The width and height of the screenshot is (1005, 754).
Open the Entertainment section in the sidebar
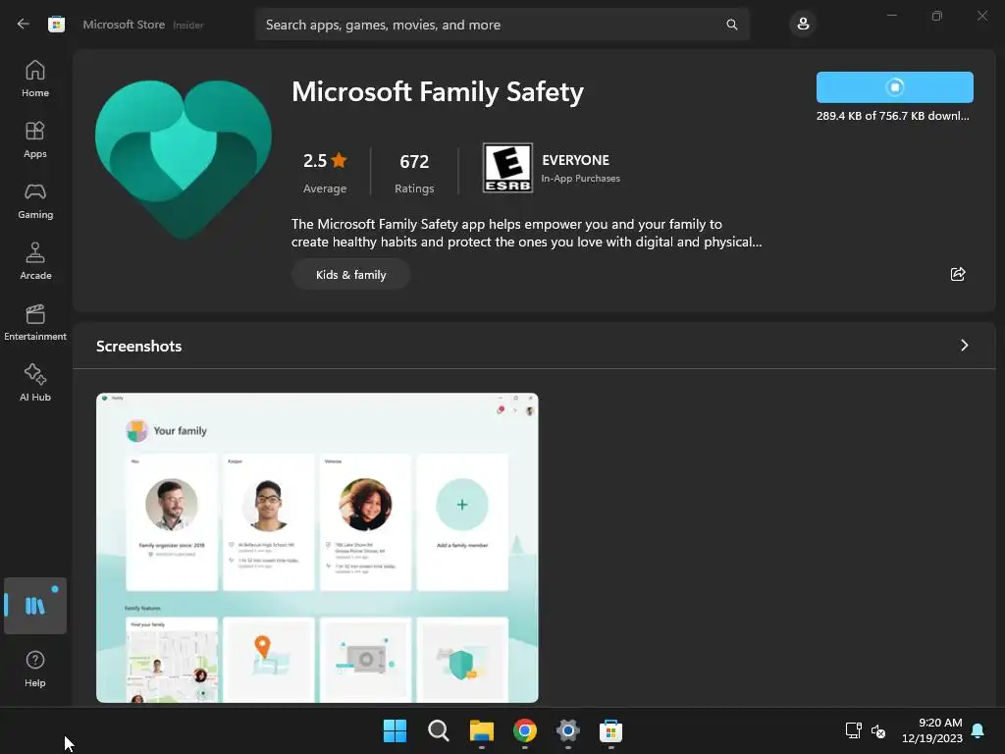pyautogui.click(x=35, y=322)
